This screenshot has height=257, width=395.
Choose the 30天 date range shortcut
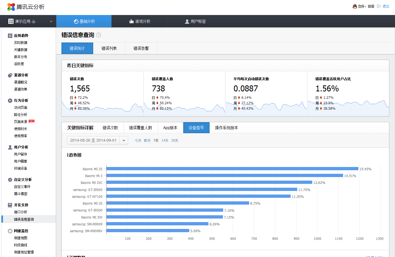(x=175, y=141)
